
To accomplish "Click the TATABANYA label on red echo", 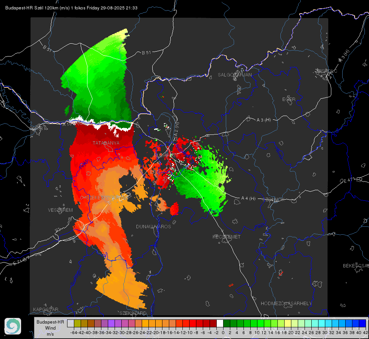I will point(106,143).
